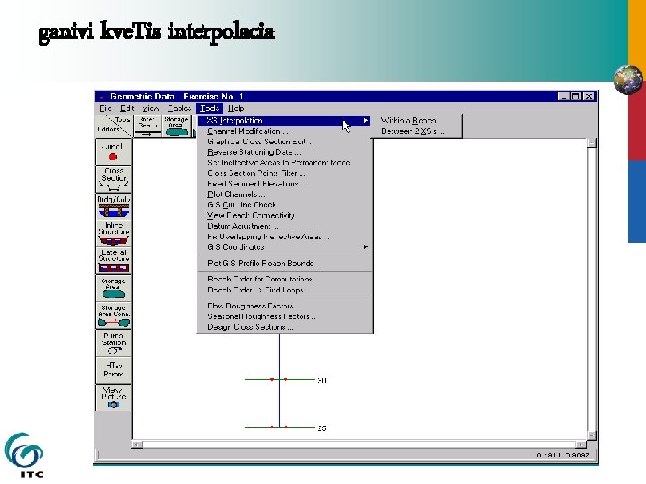Open the Brdg/Culv bridge culvert editor

[x=113, y=206]
